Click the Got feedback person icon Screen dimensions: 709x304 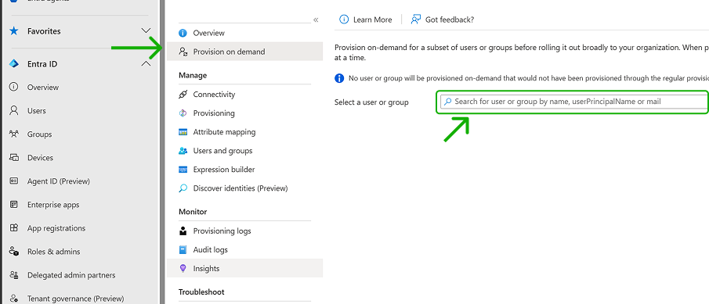415,20
